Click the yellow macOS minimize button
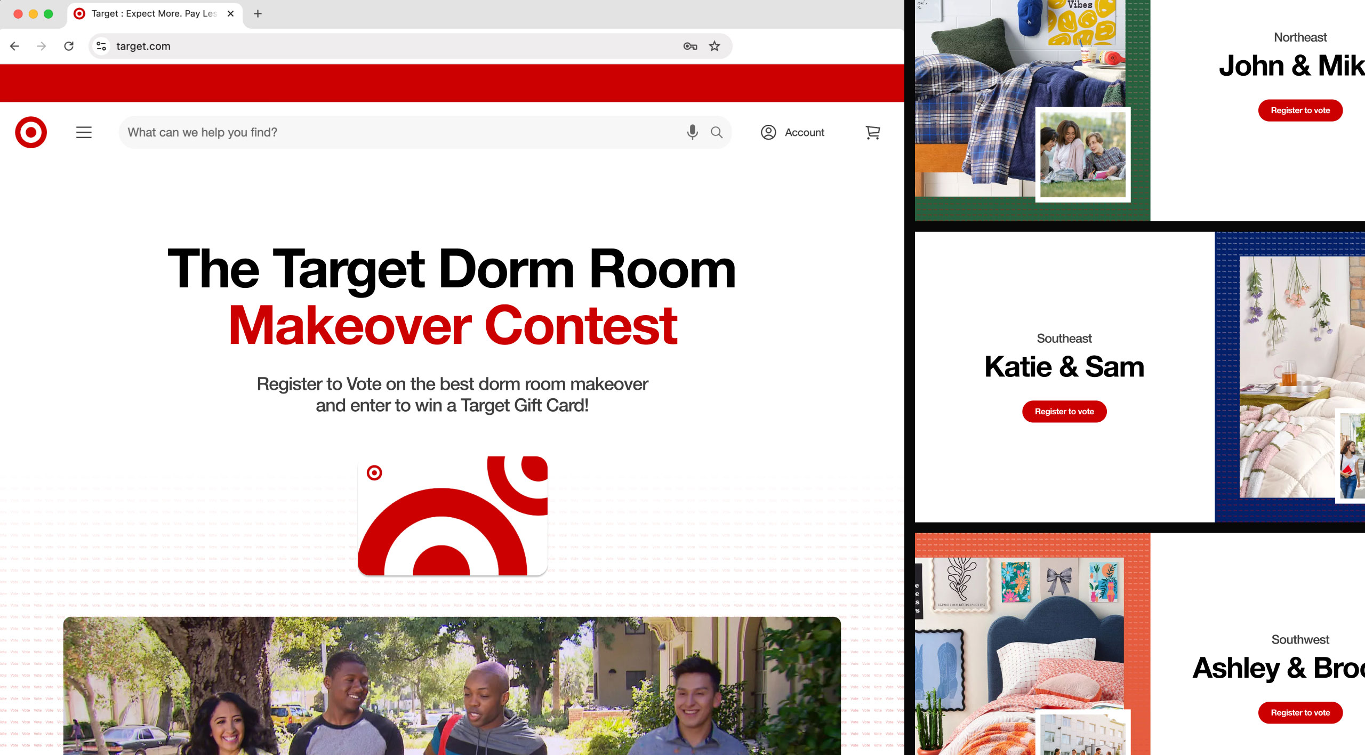This screenshot has height=755, width=1365. [33, 14]
